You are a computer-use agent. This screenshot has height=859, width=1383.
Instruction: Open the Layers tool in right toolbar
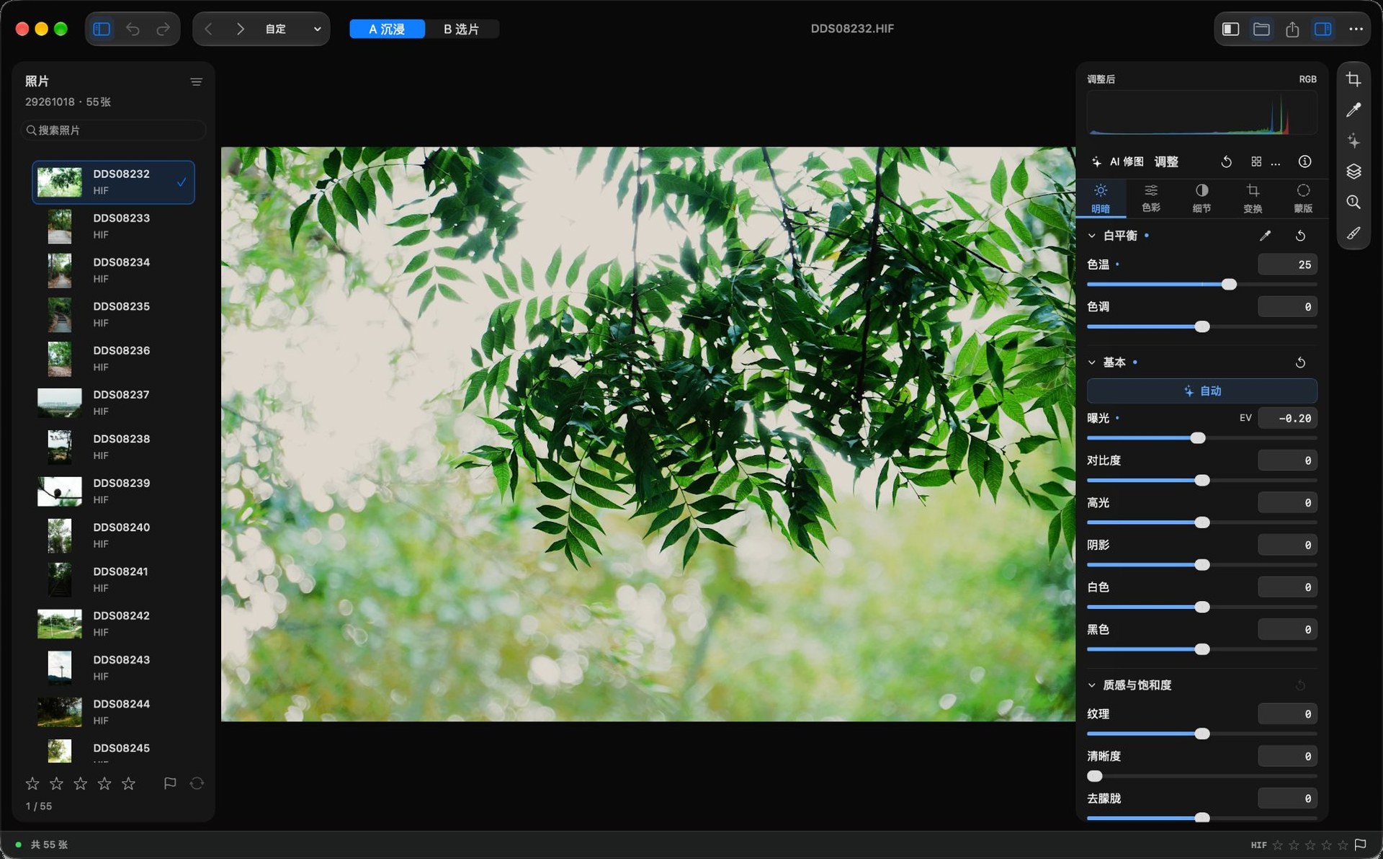(x=1353, y=172)
